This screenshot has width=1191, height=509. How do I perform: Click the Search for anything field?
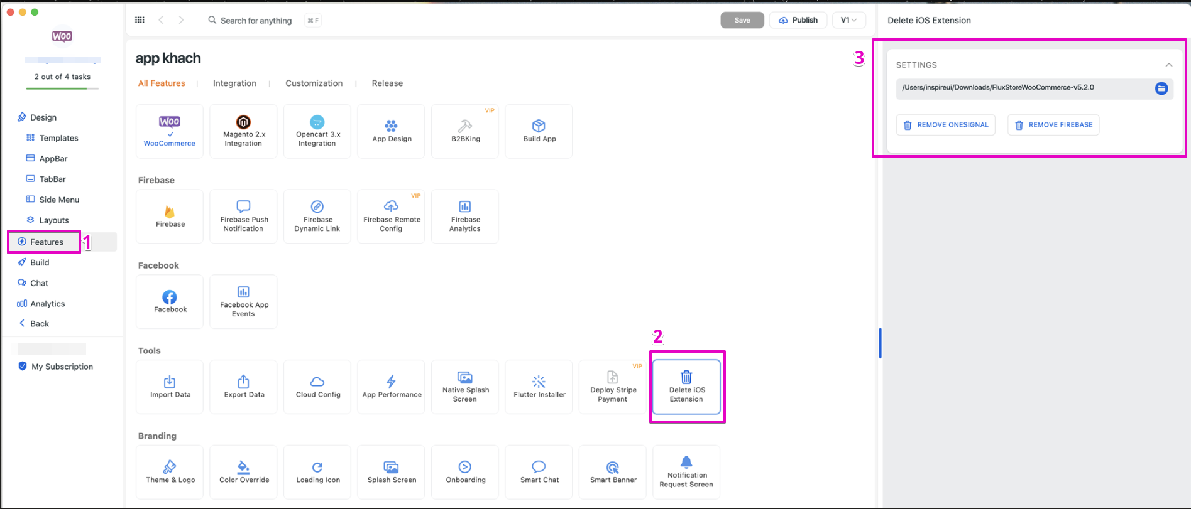pyautogui.click(x=256, y=21)
